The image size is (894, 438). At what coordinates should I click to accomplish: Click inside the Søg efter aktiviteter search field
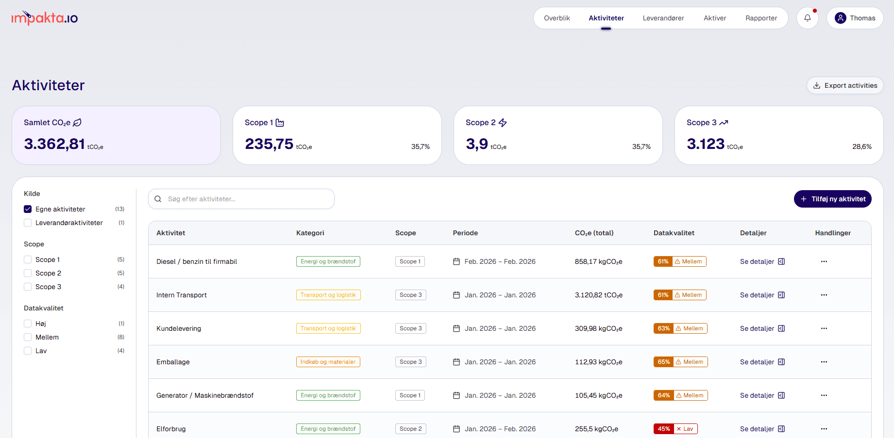[241, 199]
